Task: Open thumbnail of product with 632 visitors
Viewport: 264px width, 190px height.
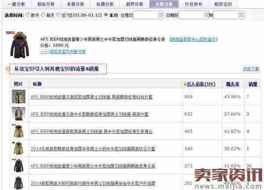Action: 18,114
